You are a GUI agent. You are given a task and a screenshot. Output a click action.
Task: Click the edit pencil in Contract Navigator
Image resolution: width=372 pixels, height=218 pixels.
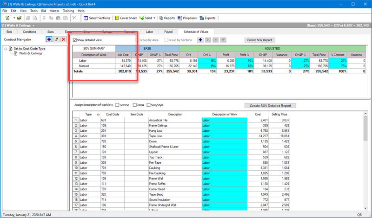pyautogui.click(x=56, y=39)
